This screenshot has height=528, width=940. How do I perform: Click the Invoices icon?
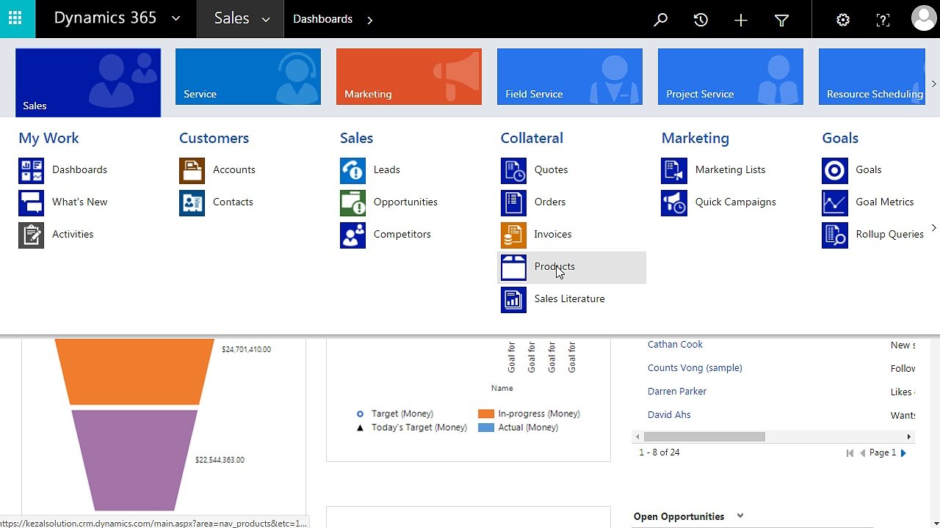point(513,235)
